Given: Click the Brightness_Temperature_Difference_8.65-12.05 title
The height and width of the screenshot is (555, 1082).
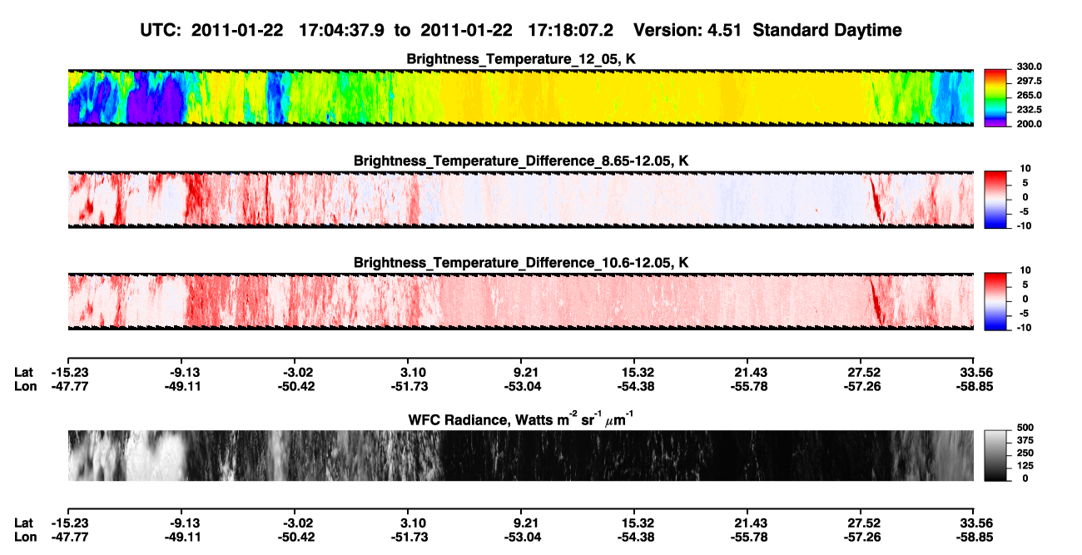Looking at the screenshot, I should click(521, 161).
